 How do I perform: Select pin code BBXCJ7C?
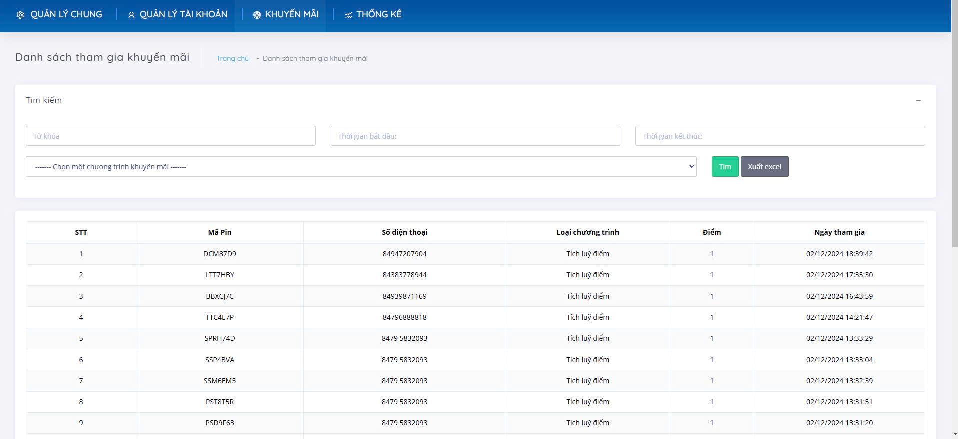coord(220,296)
